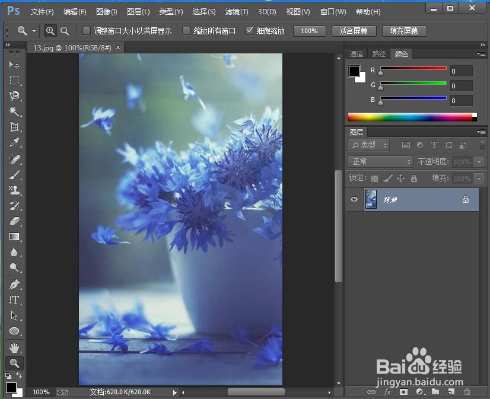The height and width of the screenshot is (399, 490).
Task: Select the Gradient tool
Action: click(13, 237)
